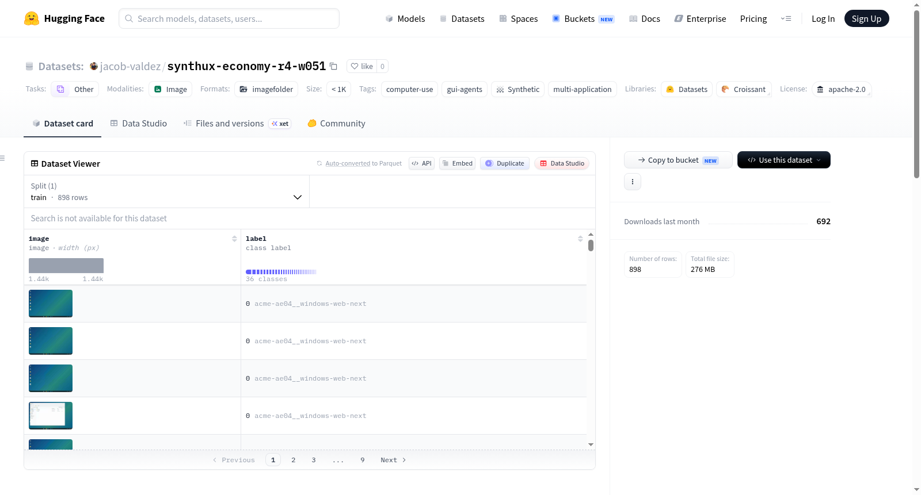Image resolution: width=921 pixels, height=495 pixels.
Task: Click the gui-agents tag
Action: coord(465,89)
